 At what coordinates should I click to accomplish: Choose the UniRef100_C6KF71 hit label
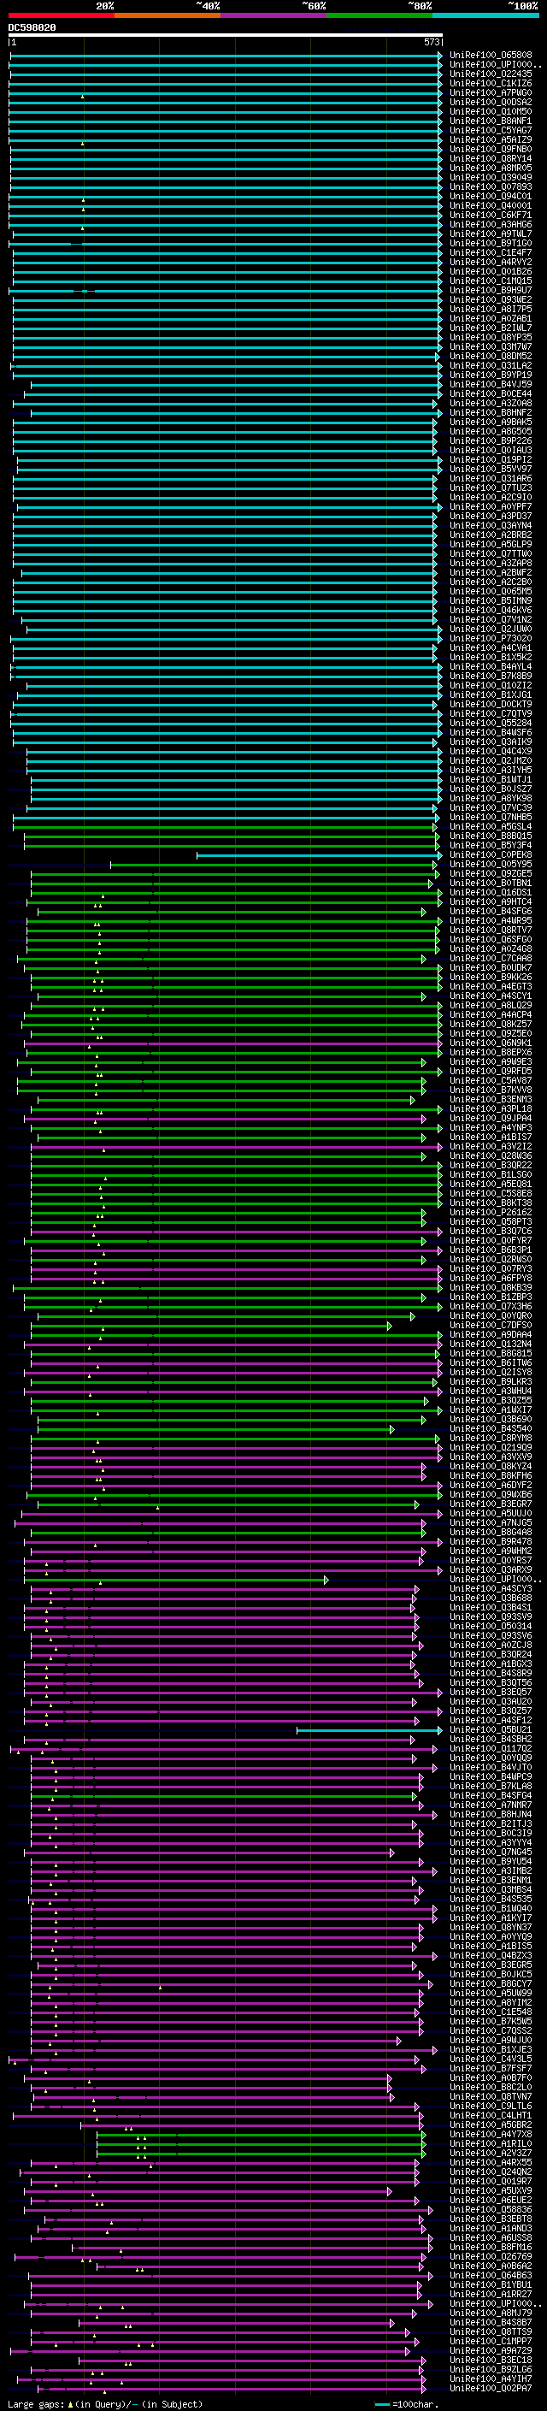490,216
